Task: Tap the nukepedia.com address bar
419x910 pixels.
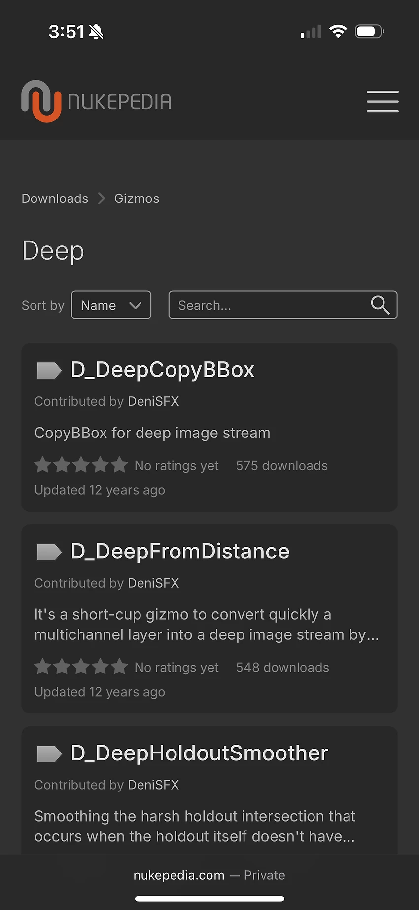Action: (209, 875)
